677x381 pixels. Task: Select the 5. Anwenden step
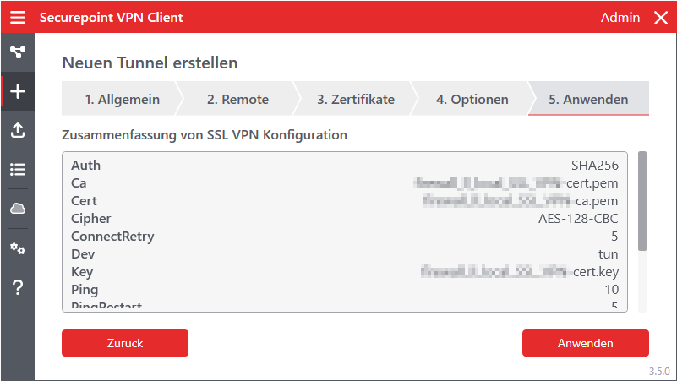(588, 99)
